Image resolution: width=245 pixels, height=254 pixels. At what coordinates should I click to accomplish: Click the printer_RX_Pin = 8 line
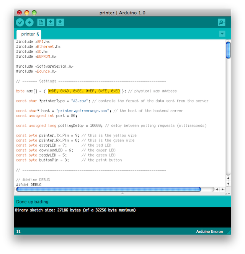pyautogui.click(x=75, y=140)
